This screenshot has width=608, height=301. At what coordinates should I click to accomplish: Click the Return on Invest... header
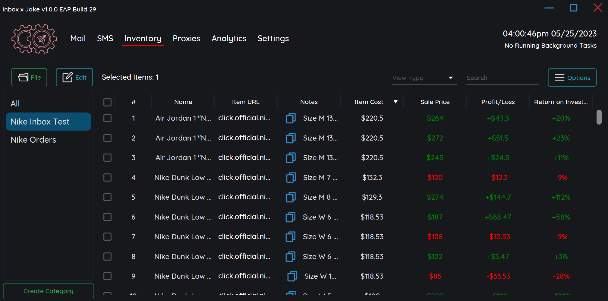561,102
